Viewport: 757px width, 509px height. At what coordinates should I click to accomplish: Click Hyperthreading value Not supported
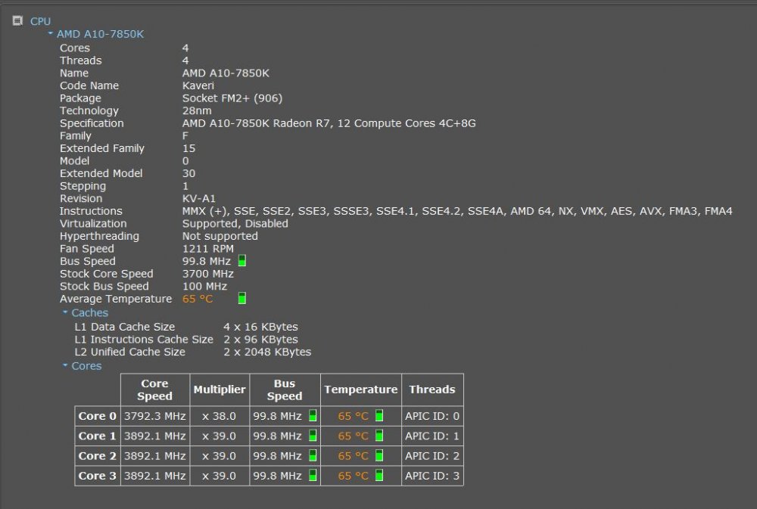[x=220, y=236]
